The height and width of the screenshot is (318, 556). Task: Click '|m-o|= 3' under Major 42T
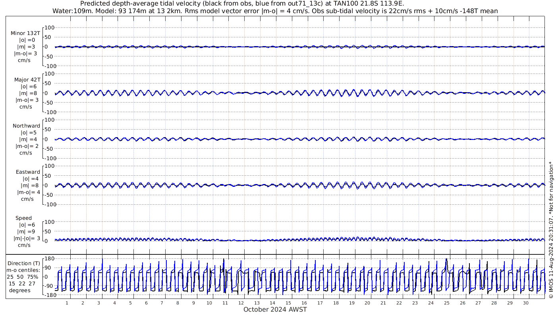click(26, 100)
